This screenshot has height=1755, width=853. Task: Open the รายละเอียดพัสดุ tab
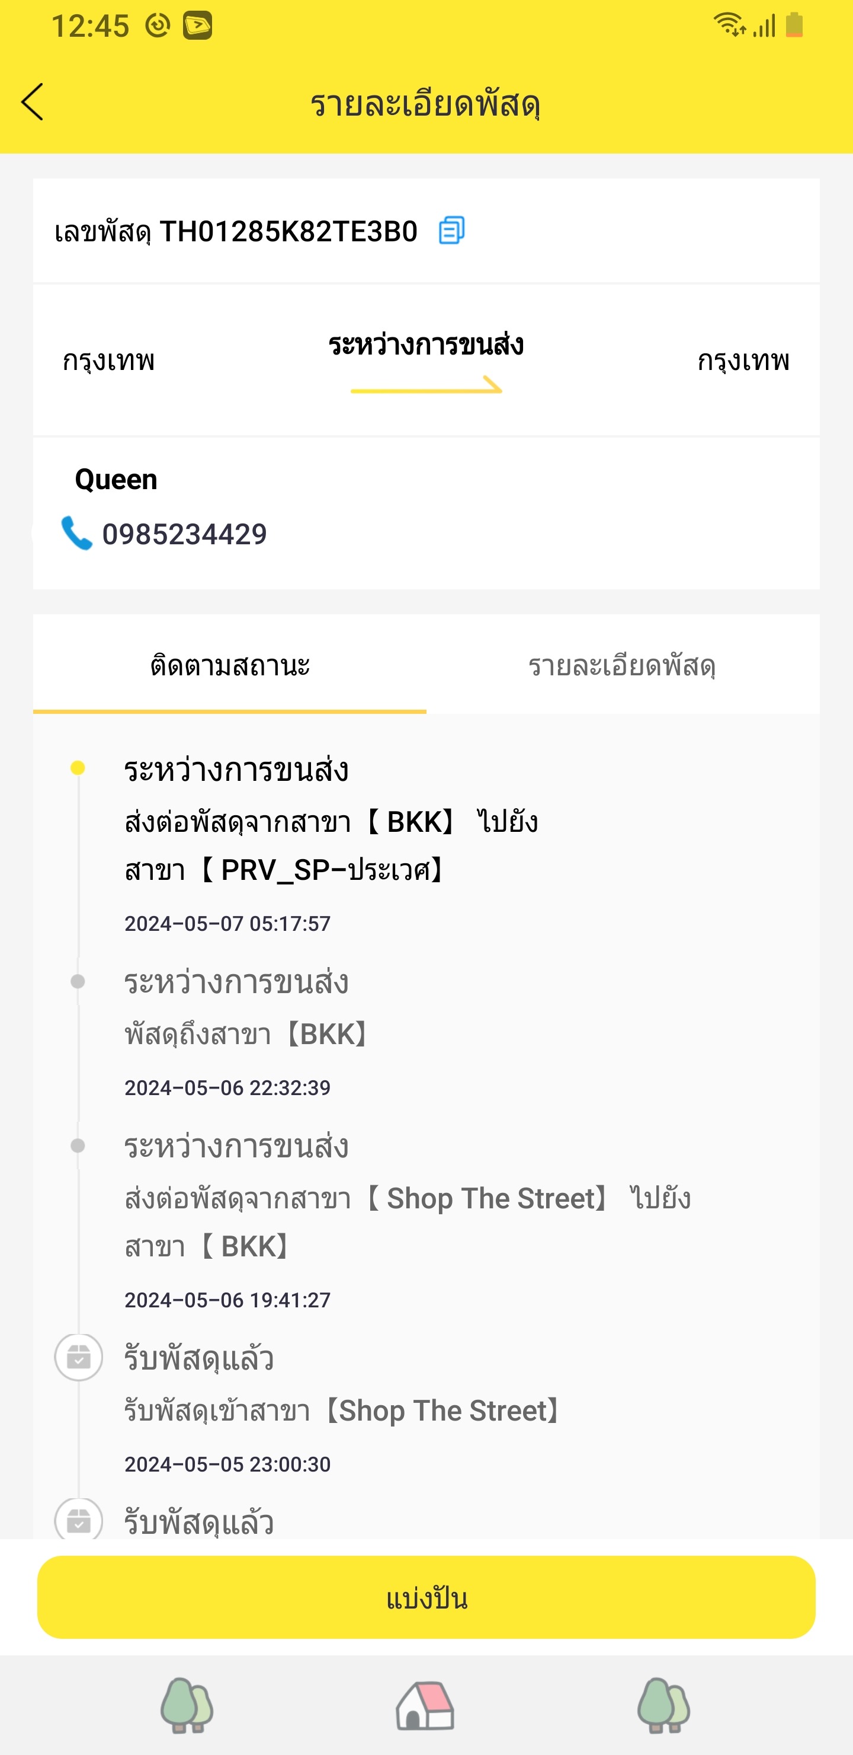[x=621, y=666]
